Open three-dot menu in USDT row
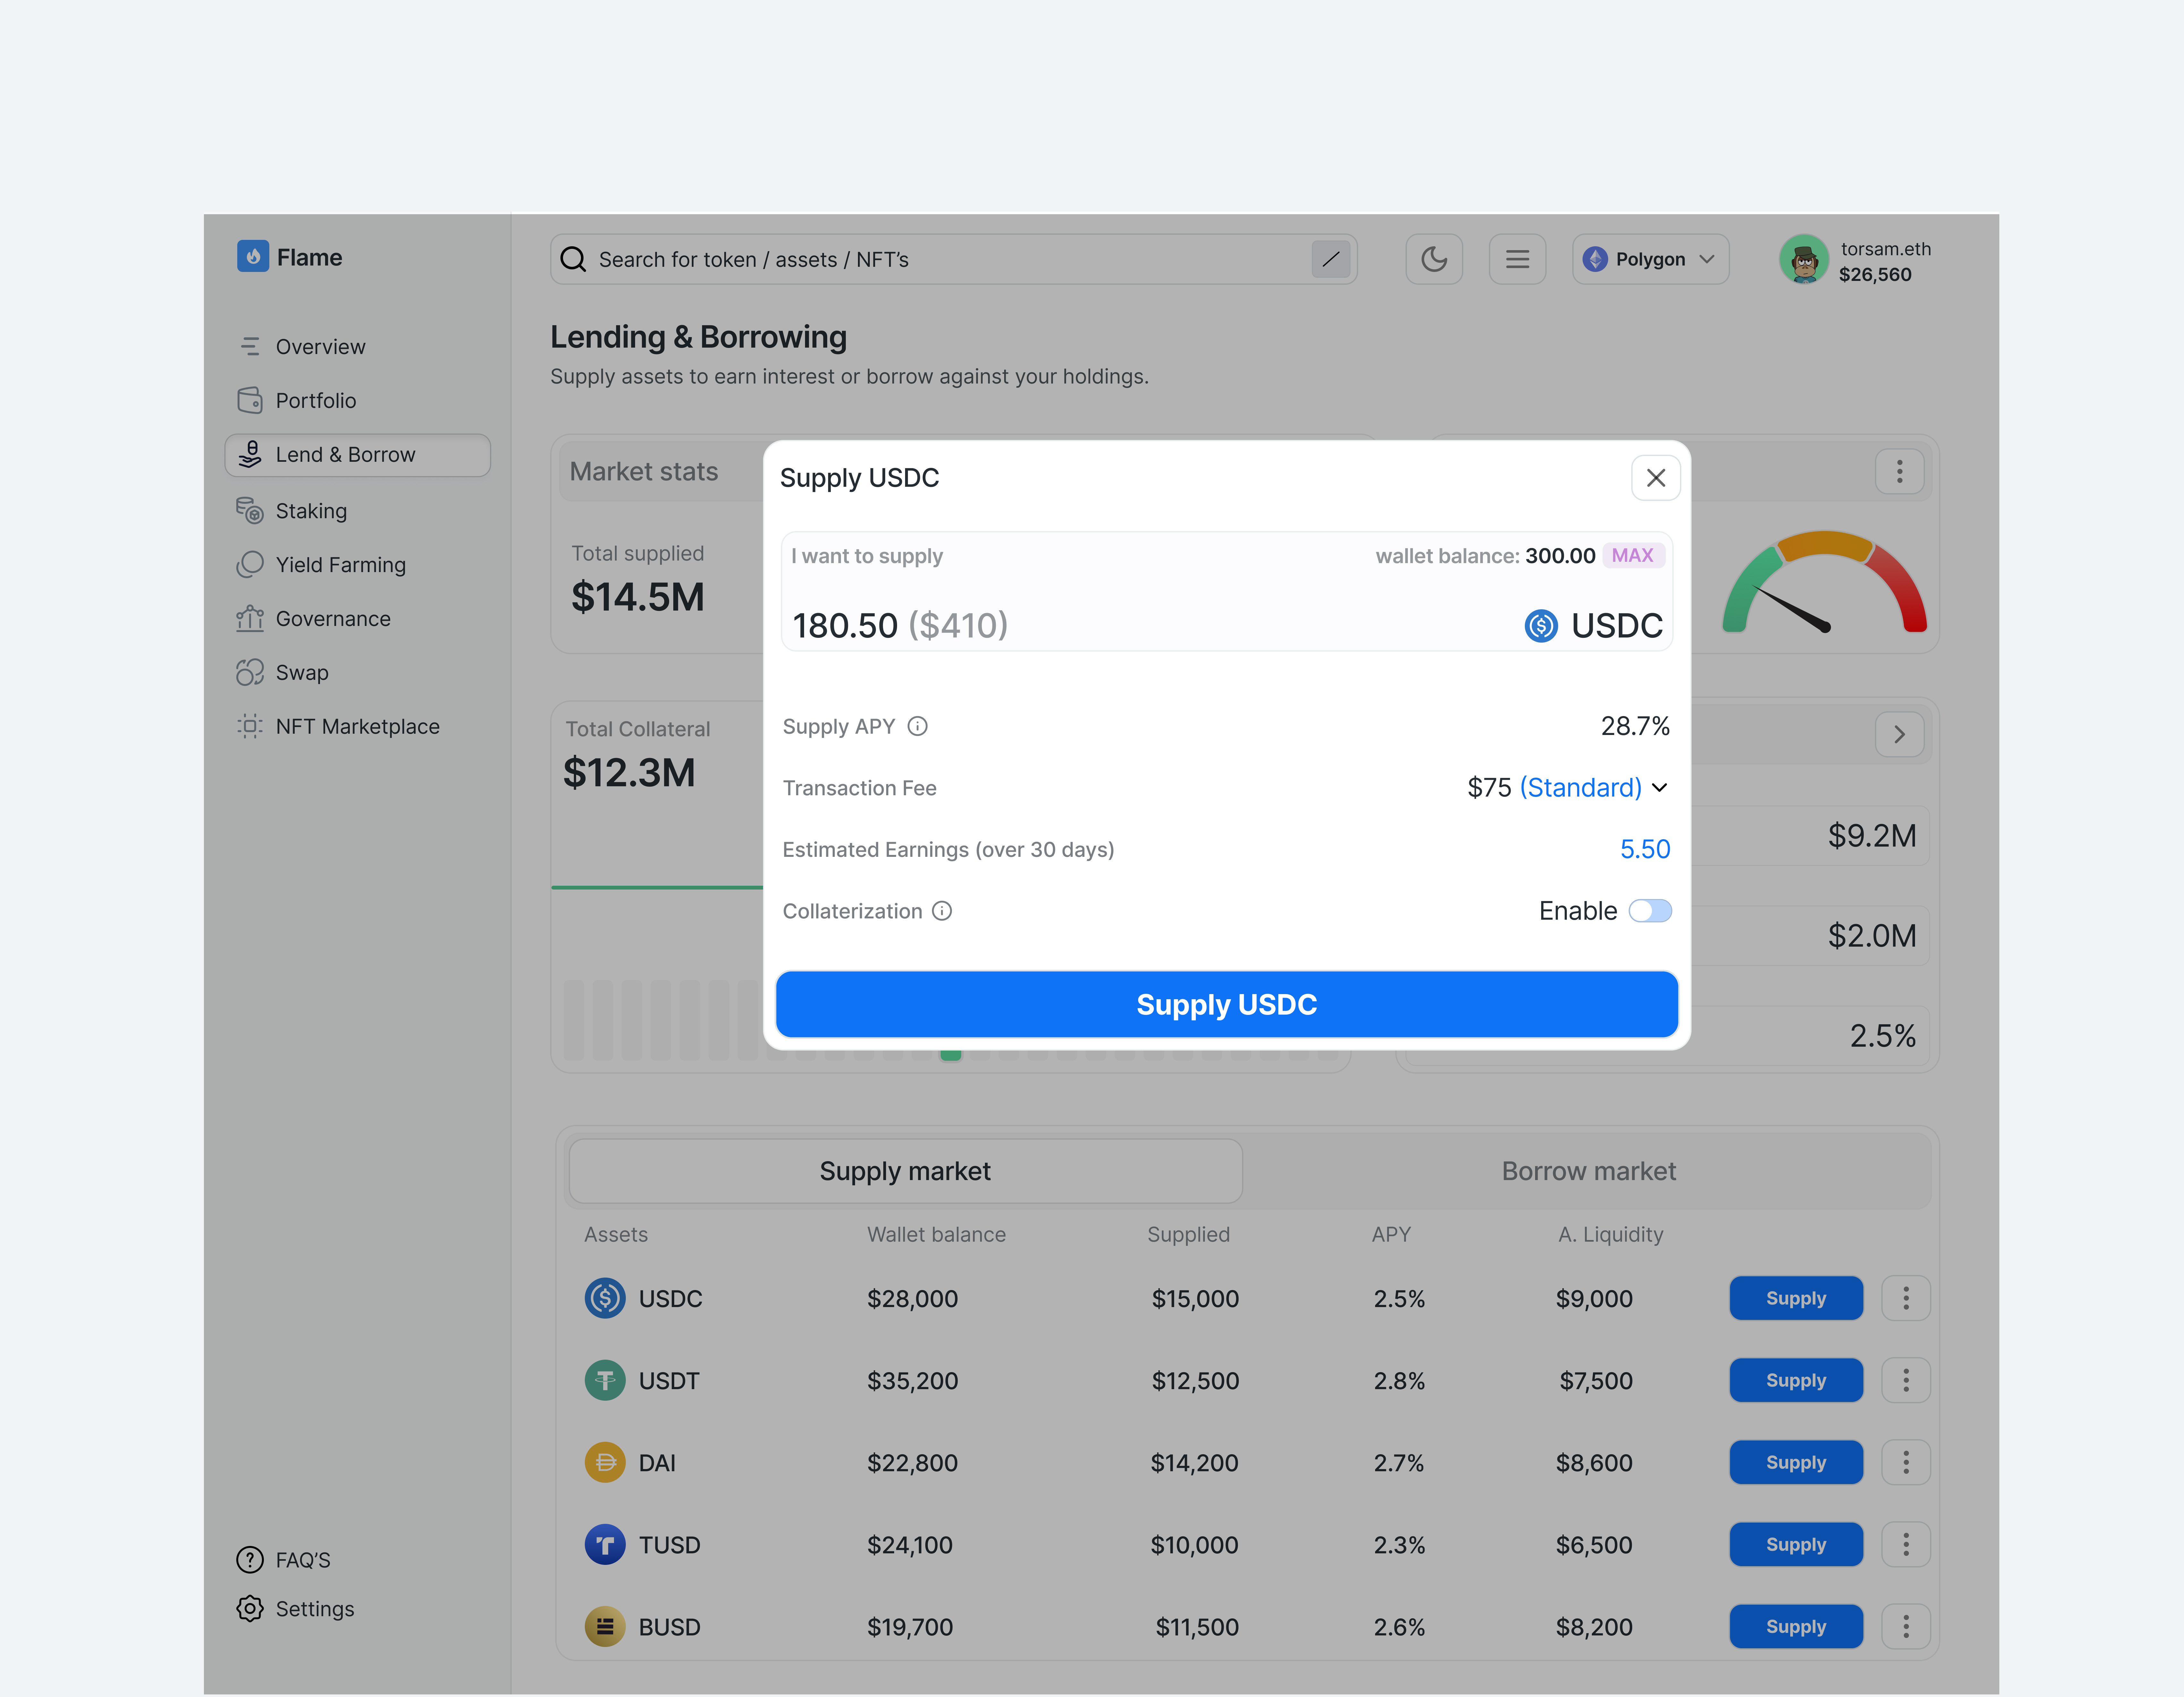 click(x=1906, y=1380)
